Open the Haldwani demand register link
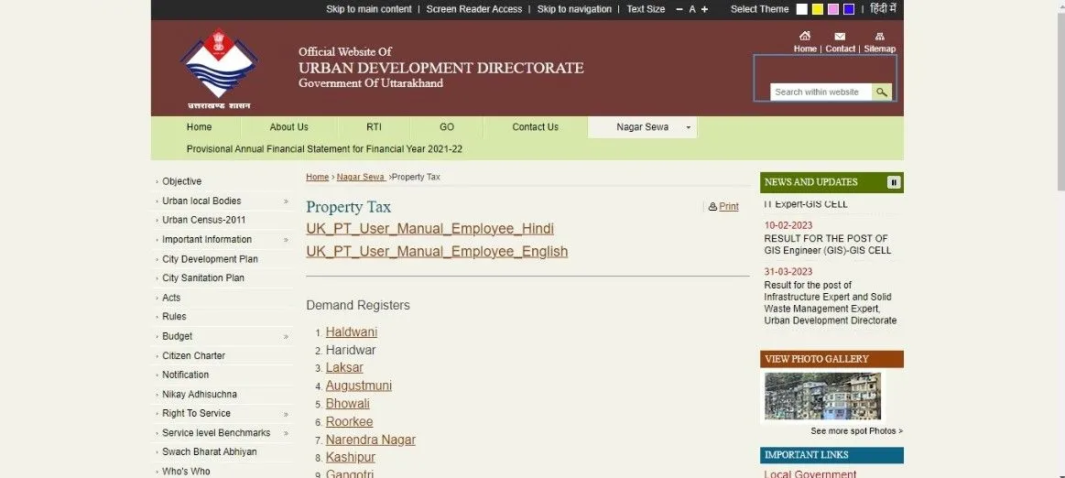The height and width of the screenshot is (478, 1065). pyautogui.click(x=352, y=331)
